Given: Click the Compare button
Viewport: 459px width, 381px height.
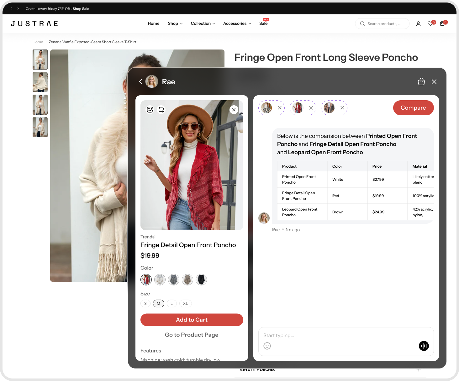Looking at the screenshot, I should tap(413, 108).
